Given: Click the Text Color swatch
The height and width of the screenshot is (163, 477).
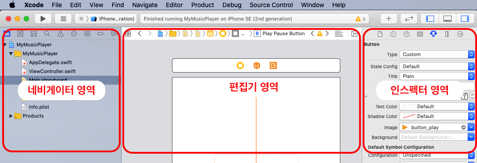Looking at the screenshot, I should click(x=409, y=106).
